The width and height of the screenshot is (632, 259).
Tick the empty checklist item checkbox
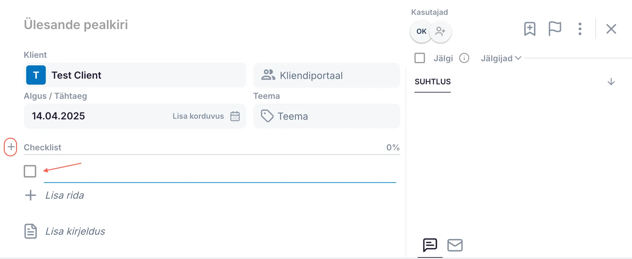click(x=30, y=171)
